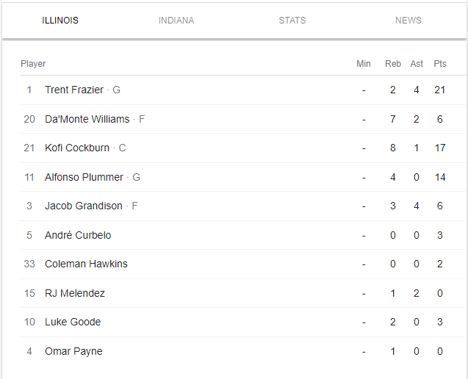Open Alfonso Plummer's player entry
This screenshot has width=468, height=379.
click(x=84, y=177)
